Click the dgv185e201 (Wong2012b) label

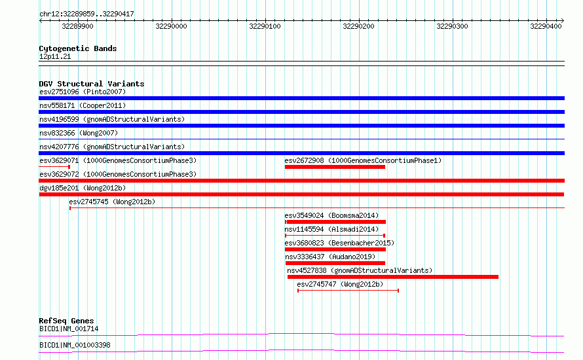pyautogui.click(x=83, y=188)
